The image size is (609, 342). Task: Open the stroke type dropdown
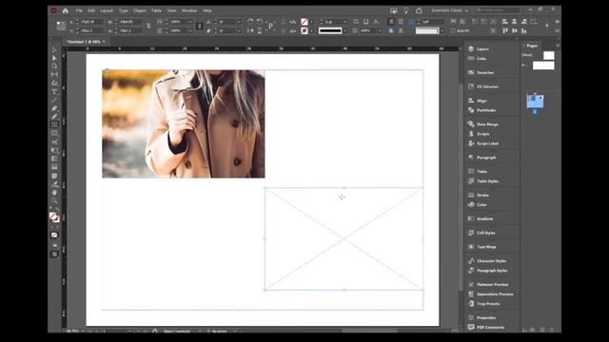pyautogui.click(x=344, y=30)
